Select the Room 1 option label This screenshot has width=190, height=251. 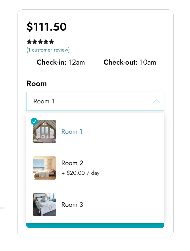[x=72, y=131]
